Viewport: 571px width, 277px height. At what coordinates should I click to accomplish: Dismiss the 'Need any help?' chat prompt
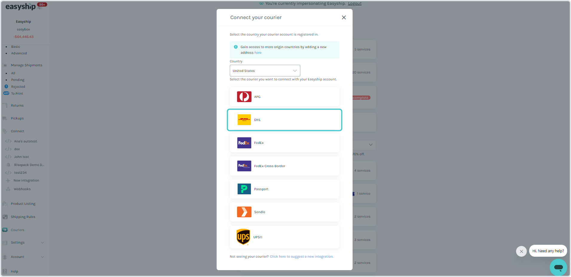tap(521, 251)
